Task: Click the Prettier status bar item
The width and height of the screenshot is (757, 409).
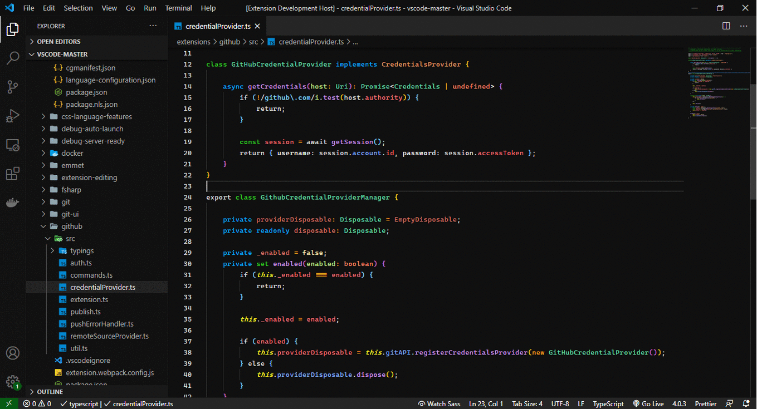Action: pyautogui.click(x=706, y=403)
